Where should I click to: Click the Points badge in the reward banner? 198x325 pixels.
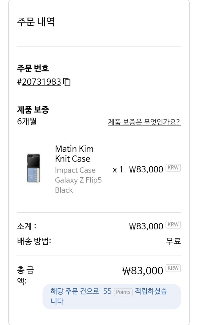pos(123,292)
